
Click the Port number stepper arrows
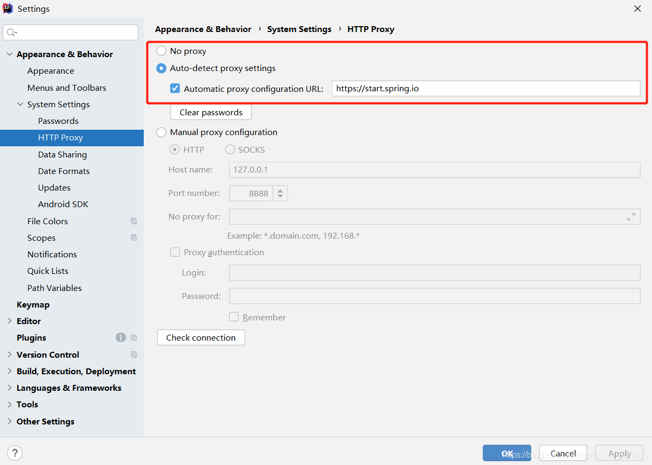coord(281,193)
